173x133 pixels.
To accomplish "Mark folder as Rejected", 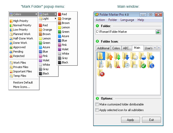I will [23, 56].
